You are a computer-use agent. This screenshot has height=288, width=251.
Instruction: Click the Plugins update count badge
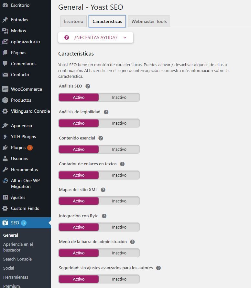point(30,148)
